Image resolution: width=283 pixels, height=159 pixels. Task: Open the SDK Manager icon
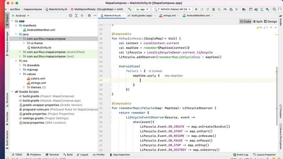[268, 9]
